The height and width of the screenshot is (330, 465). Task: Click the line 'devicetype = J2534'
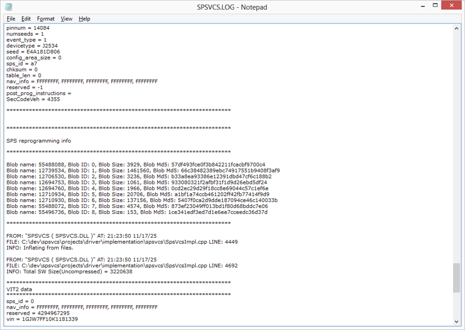pyautogui.click(x=32, y=45)
